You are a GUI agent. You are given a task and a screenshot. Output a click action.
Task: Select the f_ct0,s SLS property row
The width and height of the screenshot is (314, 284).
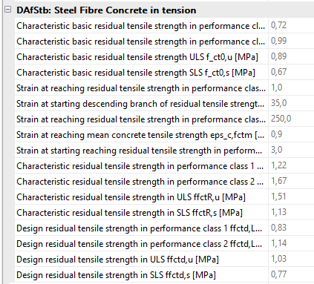(x=141, y=73)
